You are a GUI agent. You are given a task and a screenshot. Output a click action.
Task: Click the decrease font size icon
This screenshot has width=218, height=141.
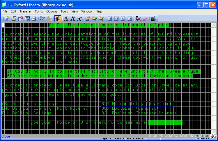click(x=79, y=19)
